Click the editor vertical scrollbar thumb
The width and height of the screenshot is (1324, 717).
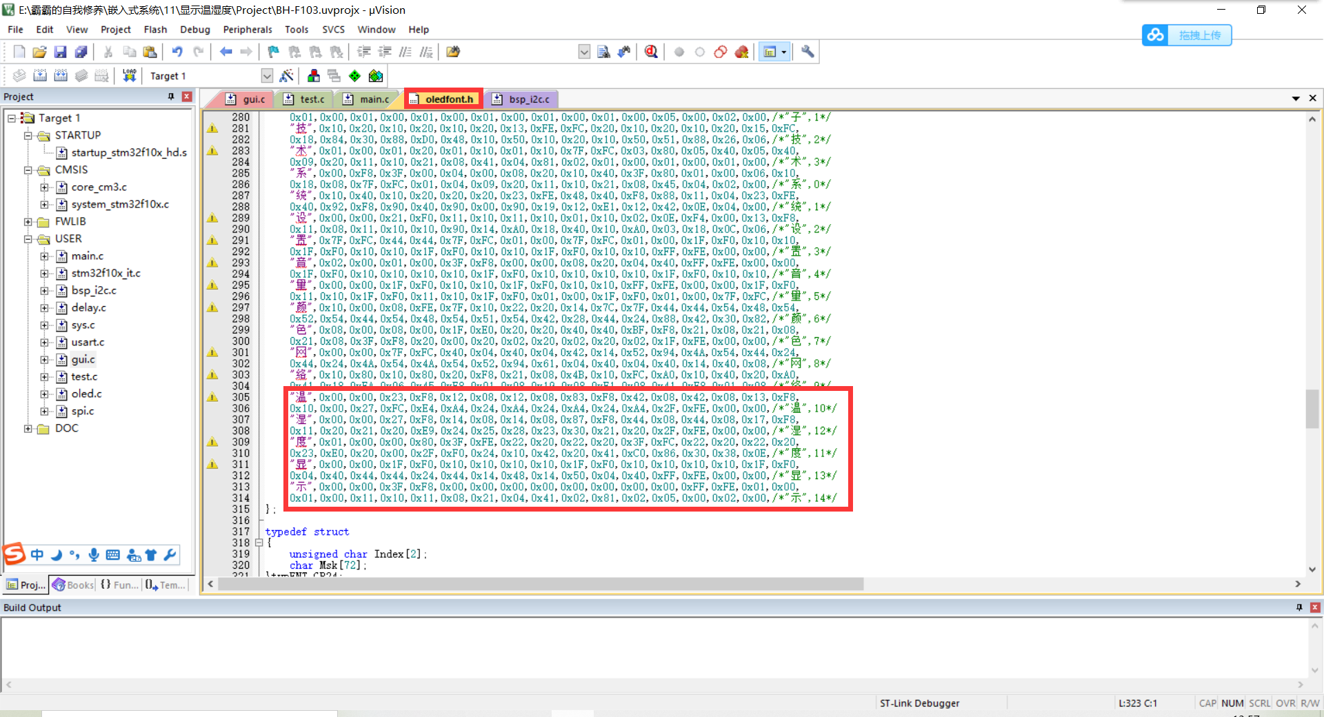[1312, 409]
